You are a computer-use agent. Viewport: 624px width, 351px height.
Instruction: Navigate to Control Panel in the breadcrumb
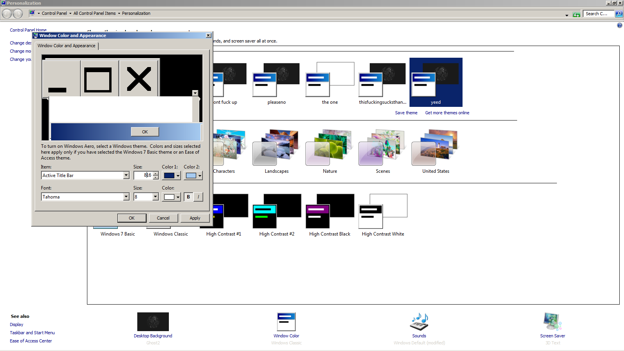(x=54, y=13)
